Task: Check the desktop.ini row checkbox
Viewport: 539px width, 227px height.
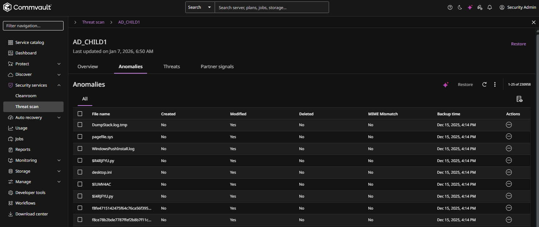Action: click(x=80, y=172)
